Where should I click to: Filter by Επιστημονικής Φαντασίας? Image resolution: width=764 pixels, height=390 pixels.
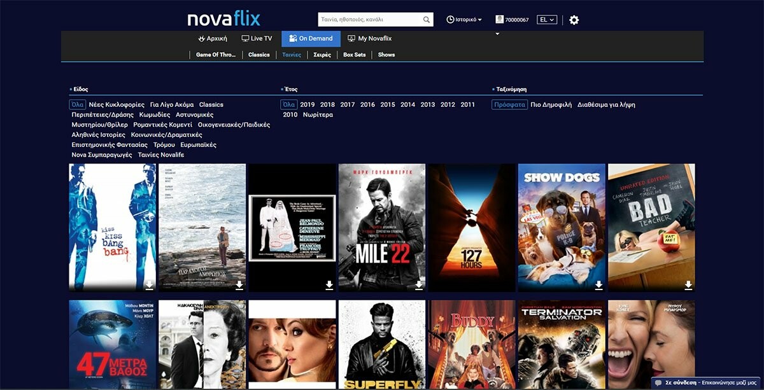[110, 145]
